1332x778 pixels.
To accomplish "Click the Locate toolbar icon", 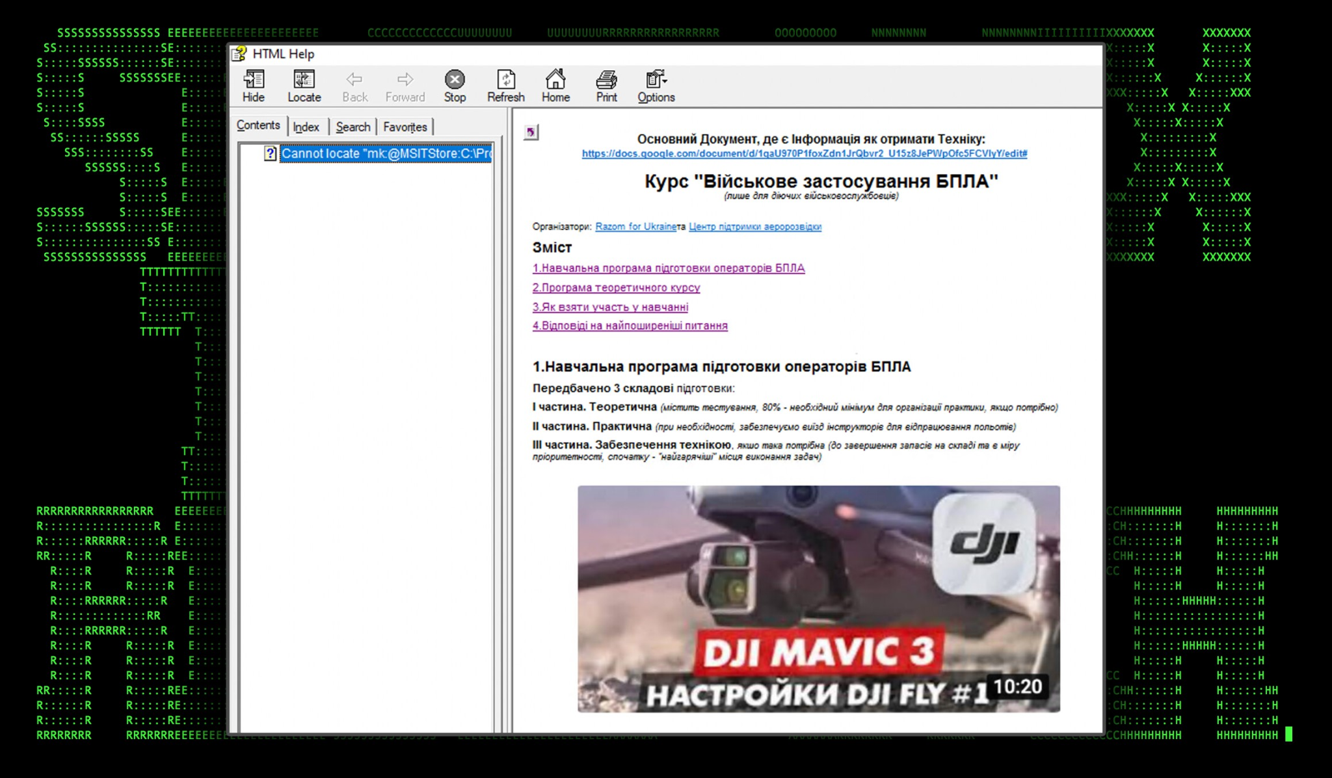I will 304,85.
